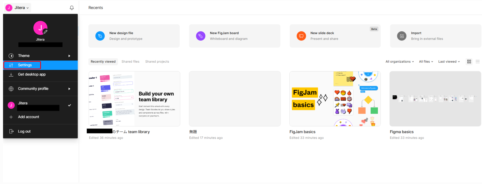The height and width of the screenshot is (184, 482).
Task: Open the All organizations dropdown
Action: 400,62
